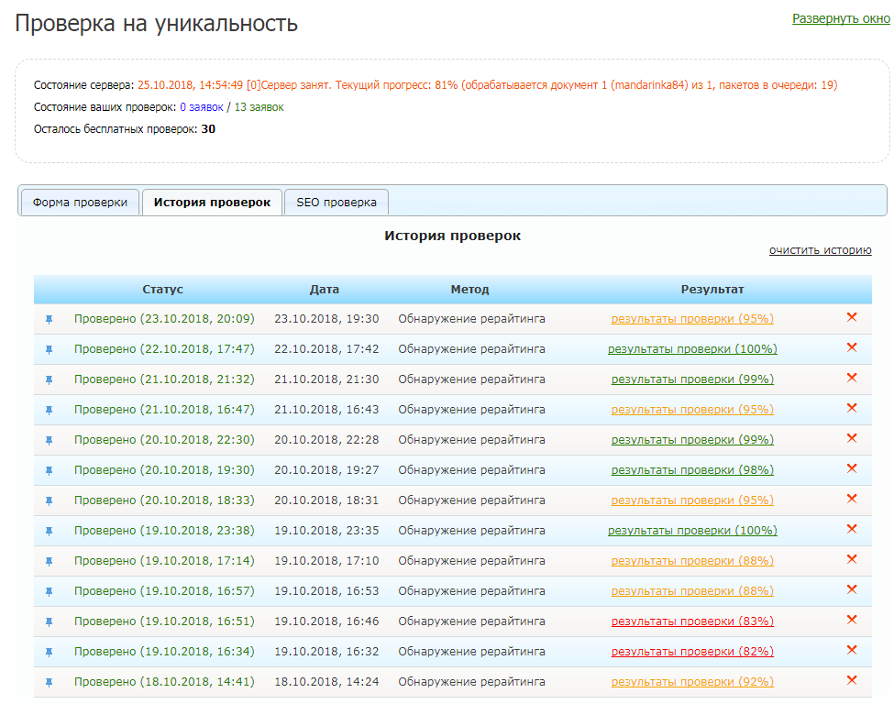Screen dimensions: 894x704
Task: Click the Проверка на уникальность heading
Action: 156,24
